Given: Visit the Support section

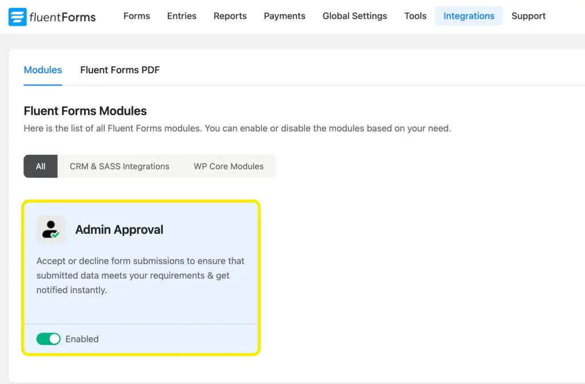Looking at the screenshot, I should (x=528, y=16).
